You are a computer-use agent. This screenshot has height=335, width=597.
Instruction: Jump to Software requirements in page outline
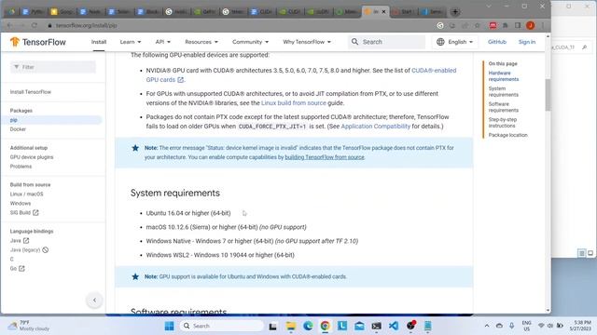click(504, 107)
